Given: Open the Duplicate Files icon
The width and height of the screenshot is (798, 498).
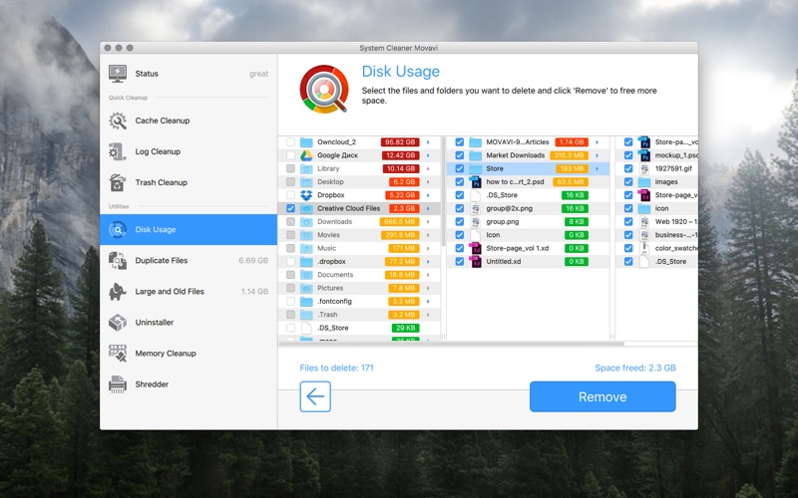Looking at the screenshot, I should click(x=118, y=261).
